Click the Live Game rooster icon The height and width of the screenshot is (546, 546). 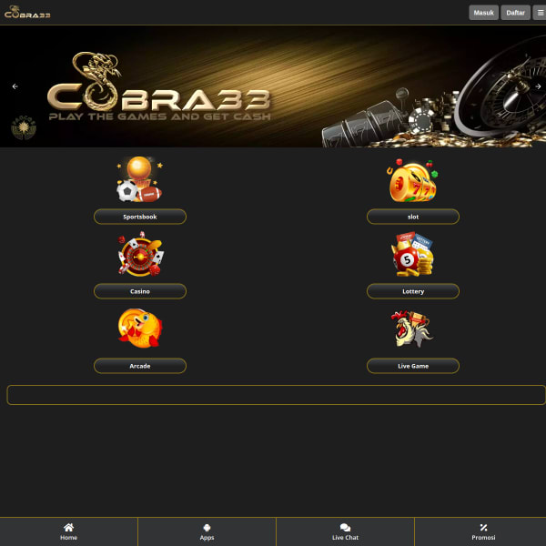(412, 329)
